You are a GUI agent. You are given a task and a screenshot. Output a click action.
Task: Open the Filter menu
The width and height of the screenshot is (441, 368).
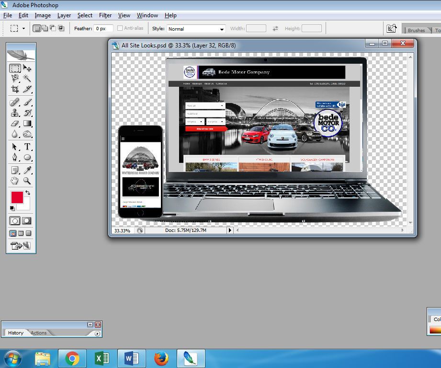(105, 15)
